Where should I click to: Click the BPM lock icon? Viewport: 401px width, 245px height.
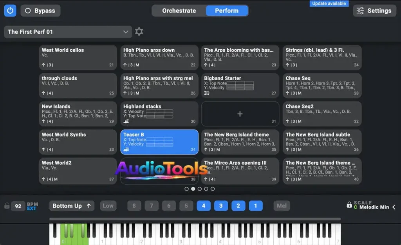tap(7, 206)
